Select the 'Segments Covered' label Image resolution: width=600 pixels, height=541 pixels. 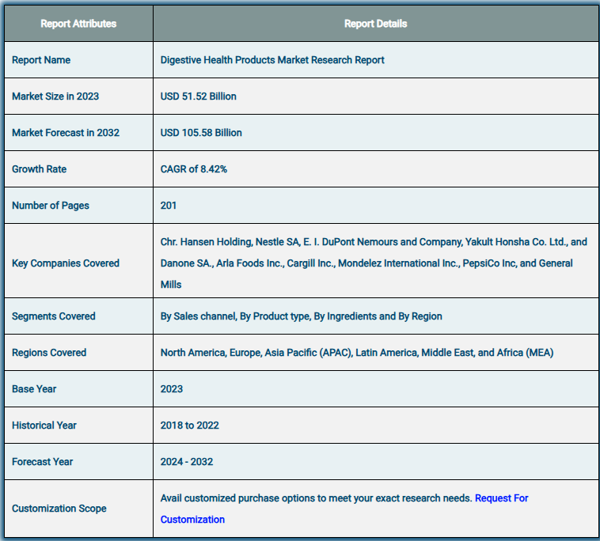click(x=54, y=316)
